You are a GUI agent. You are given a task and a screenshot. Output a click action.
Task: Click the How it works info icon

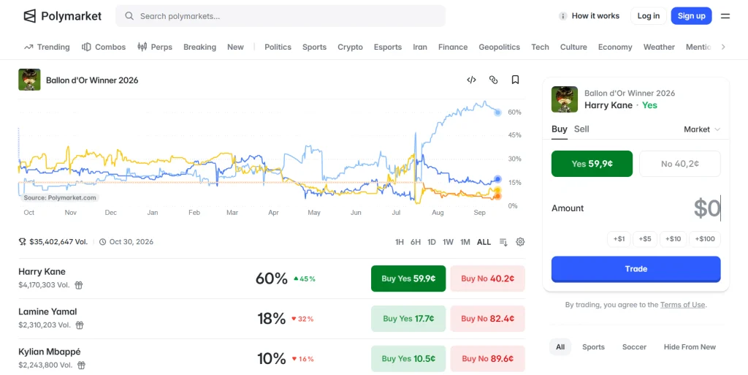tap(563, 16)
